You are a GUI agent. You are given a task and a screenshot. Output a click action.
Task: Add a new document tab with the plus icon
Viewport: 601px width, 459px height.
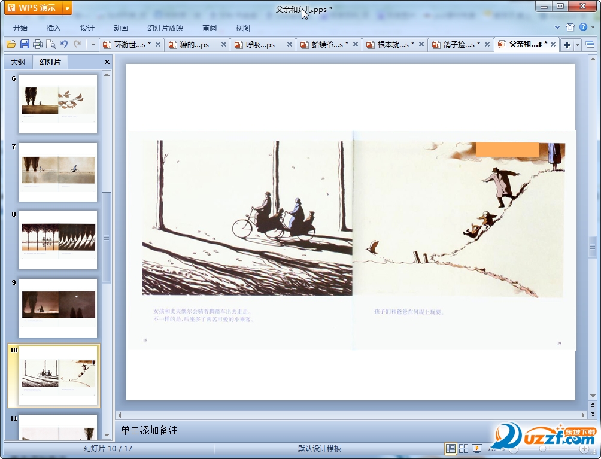[567, 45]
